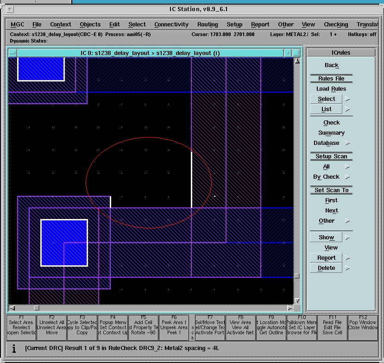Click the scroll-down arrow on the vertical scrollbar
This screenshot has width=384, height=363.
click(x=297, y=301)
